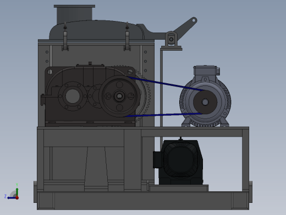Viewport: 286px width, 215px height.
Task: Click the red origin point of the triad
Action: click(17, 198)
